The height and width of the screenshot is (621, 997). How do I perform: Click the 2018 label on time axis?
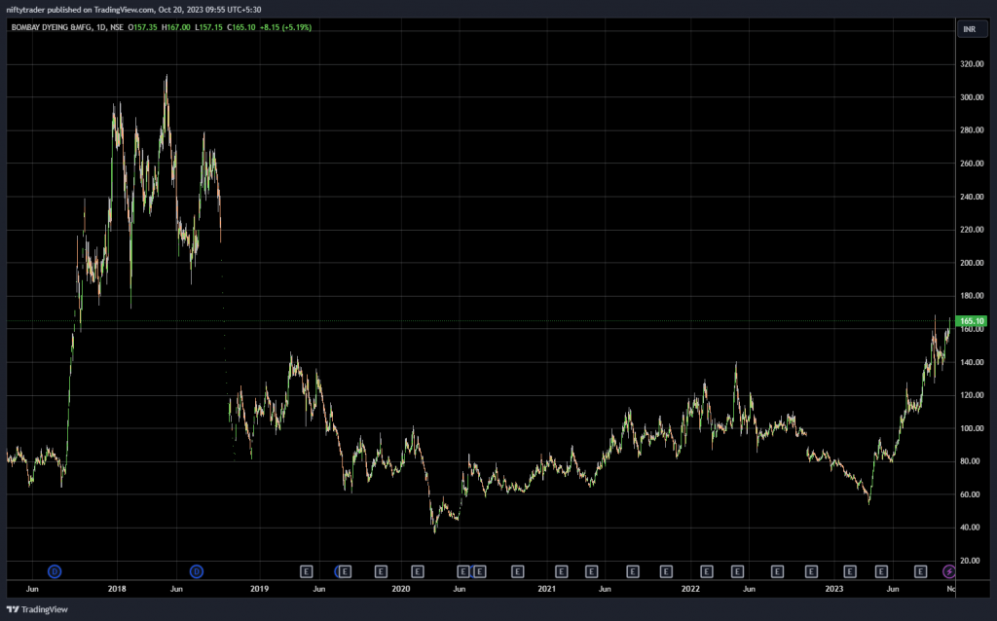tap(117, 589)
